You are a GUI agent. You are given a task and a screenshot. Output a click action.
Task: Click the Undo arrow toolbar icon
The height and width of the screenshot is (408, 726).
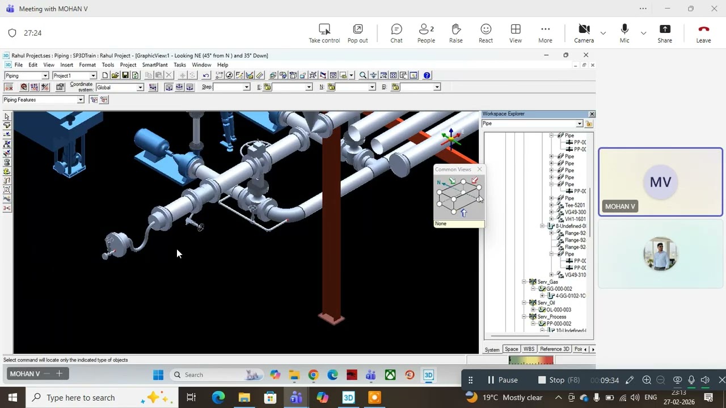pos(206,75)
